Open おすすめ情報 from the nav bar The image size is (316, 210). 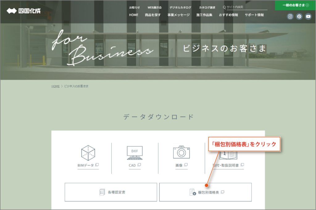click(x=228, y=15)
